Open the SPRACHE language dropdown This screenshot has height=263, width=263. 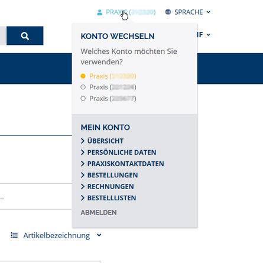coord(188,12)
